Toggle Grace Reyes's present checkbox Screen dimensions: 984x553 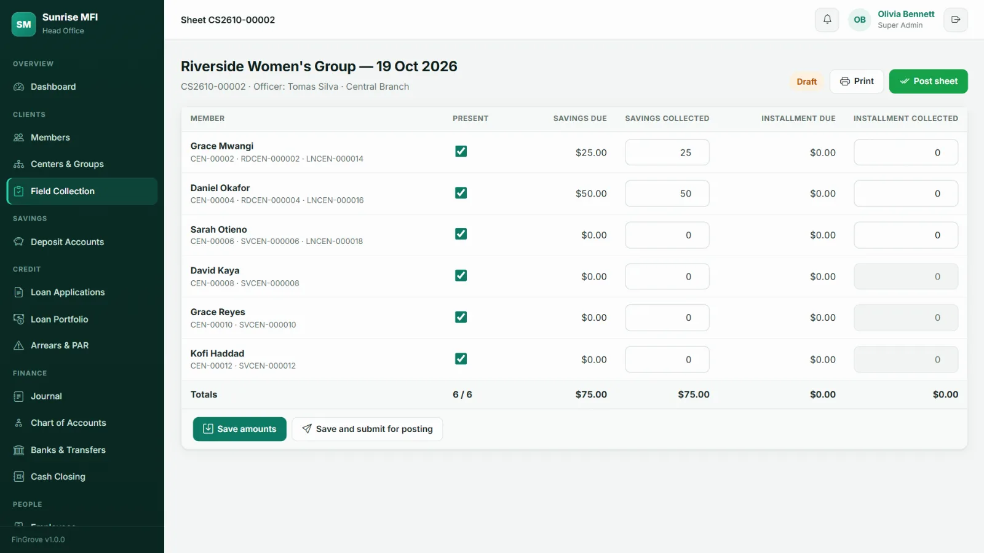coord(461,317)
